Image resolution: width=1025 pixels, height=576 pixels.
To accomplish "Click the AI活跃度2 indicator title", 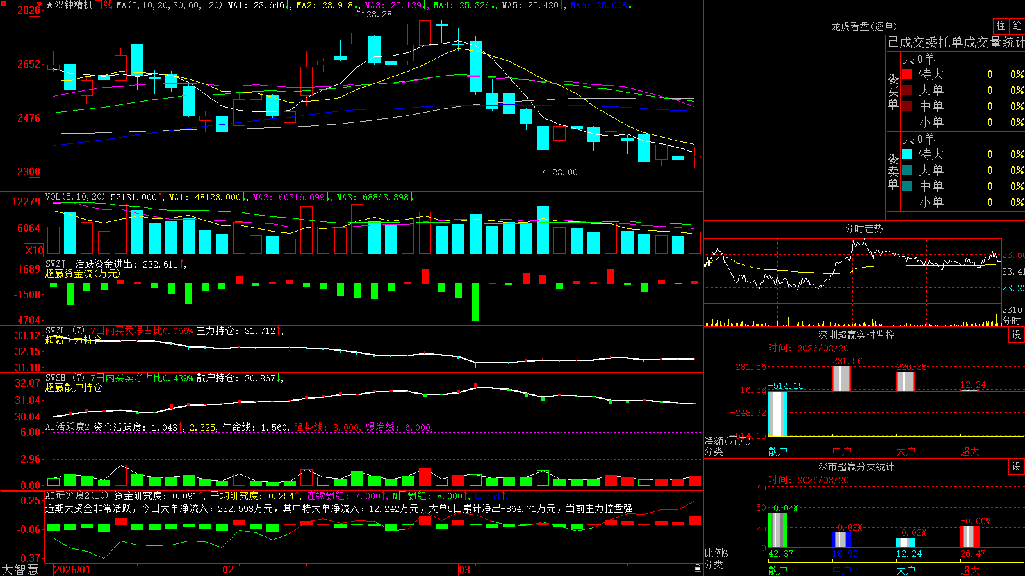I will (68, 427).
